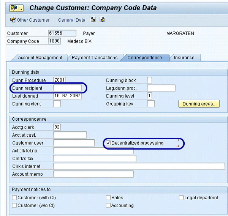Screen dimensions: 228x216
Task: Click the Correspondence tab
Action: coord(144,58)
